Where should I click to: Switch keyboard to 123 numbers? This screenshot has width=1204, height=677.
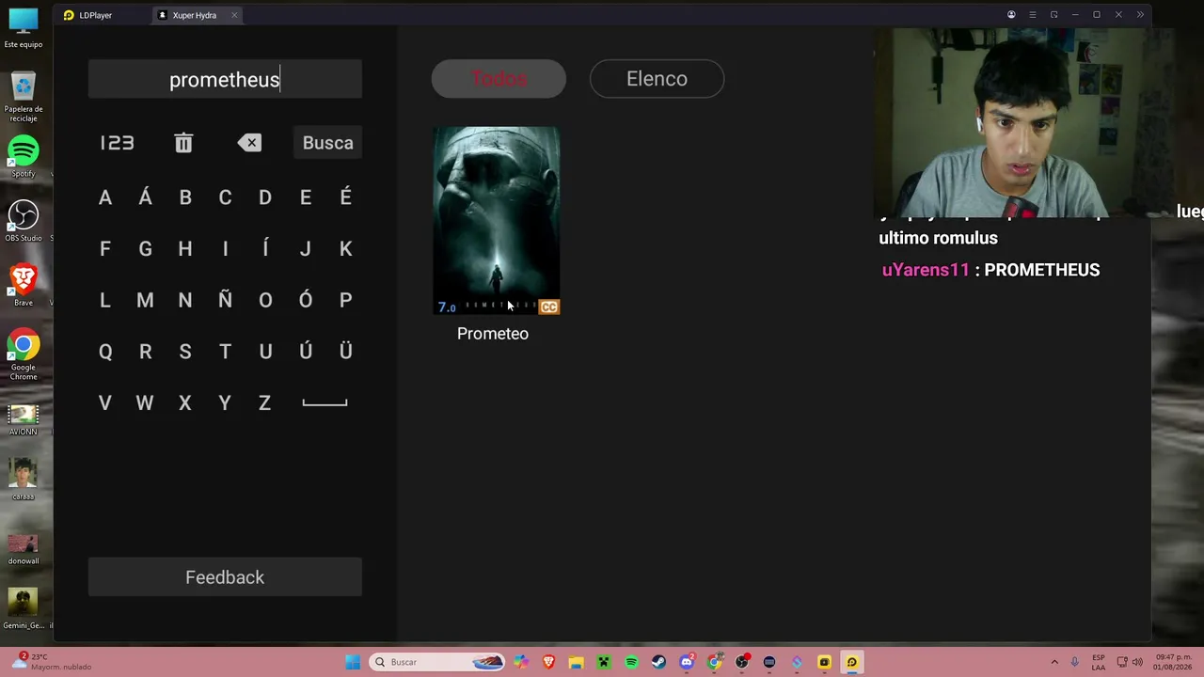117,143
